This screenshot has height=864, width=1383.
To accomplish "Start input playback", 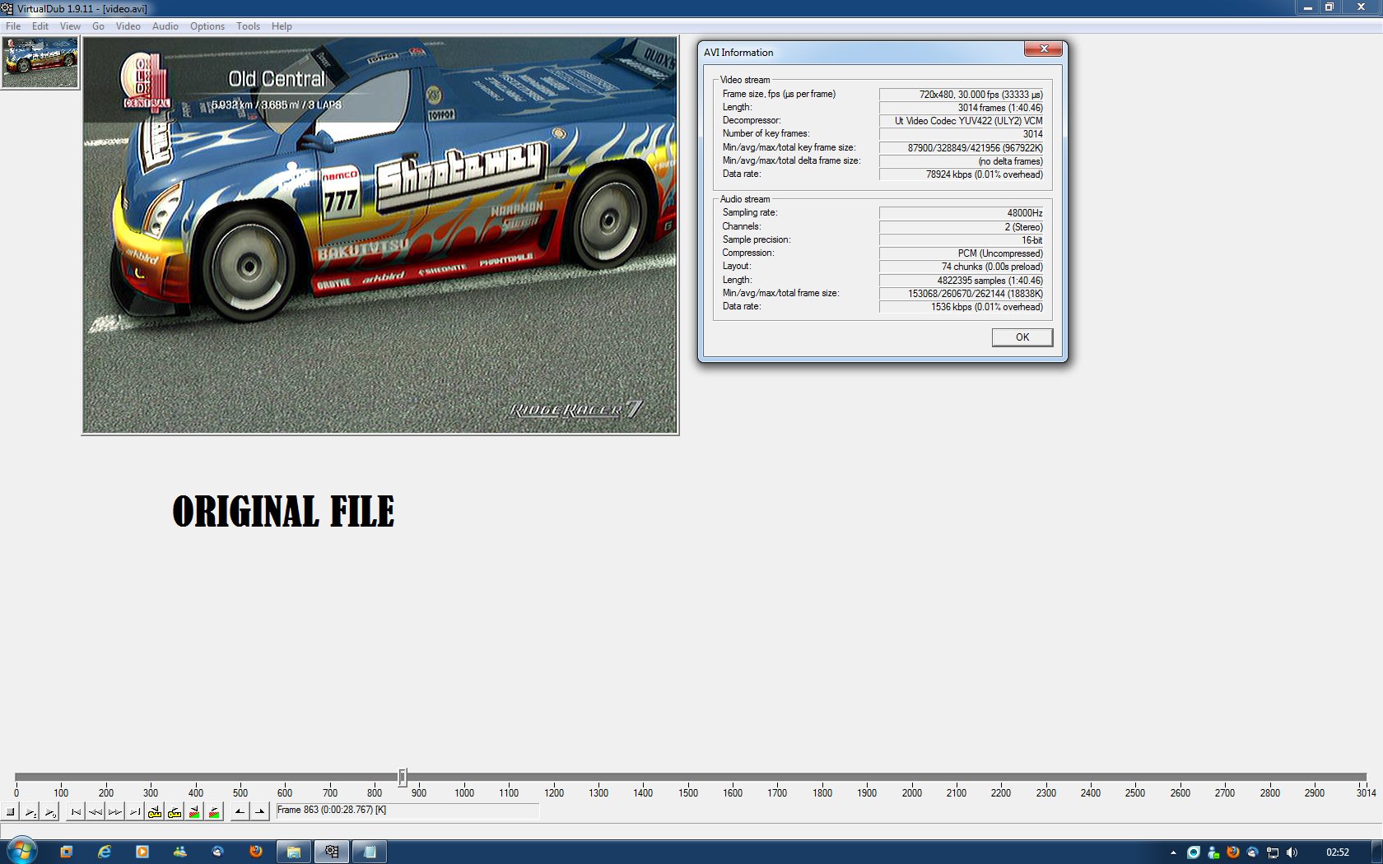I will [x=30, y=812].
